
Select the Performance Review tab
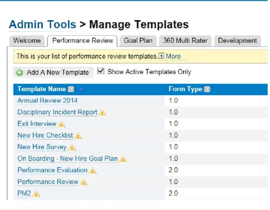pyautogui.click(x=83, y=41)
